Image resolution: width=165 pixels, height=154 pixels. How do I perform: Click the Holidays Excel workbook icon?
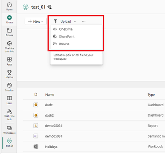[36, 147]
